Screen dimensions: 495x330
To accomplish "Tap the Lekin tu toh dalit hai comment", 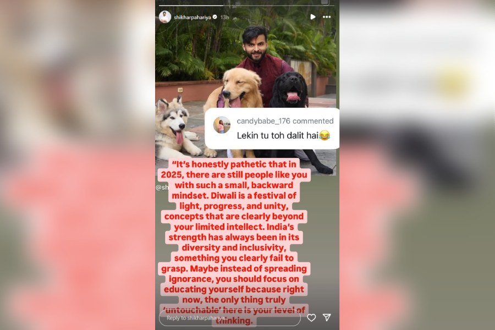I will coord(278,135).
